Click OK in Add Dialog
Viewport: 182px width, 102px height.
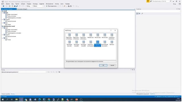[x=103, y=65]
